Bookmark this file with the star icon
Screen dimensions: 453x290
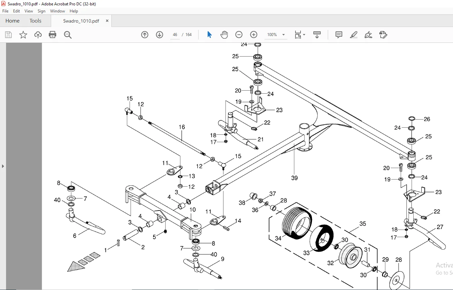coord(23,35)
